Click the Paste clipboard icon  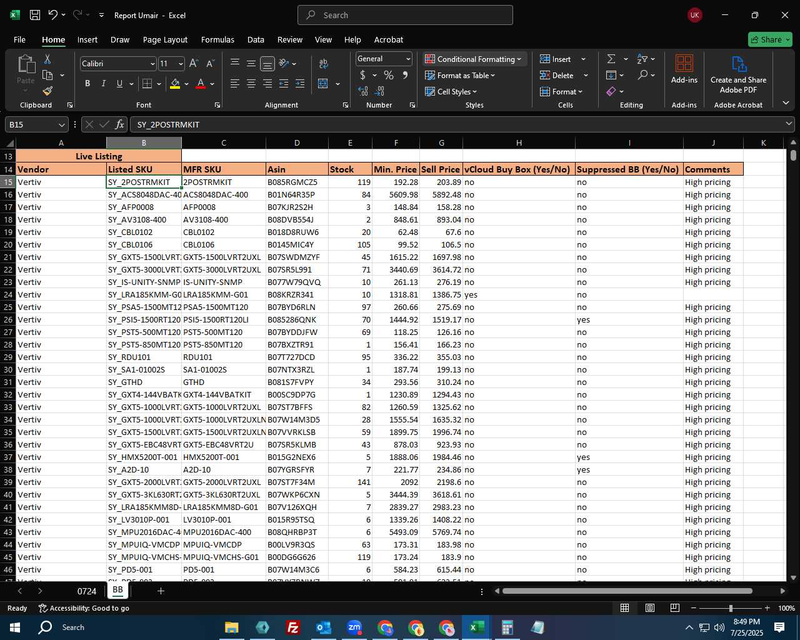26,64
